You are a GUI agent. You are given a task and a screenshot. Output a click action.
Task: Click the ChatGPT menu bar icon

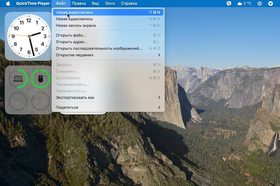260,3
